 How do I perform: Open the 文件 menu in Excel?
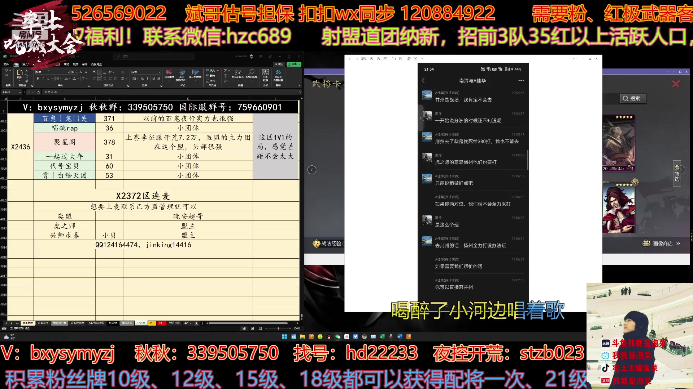pos(6,64)
